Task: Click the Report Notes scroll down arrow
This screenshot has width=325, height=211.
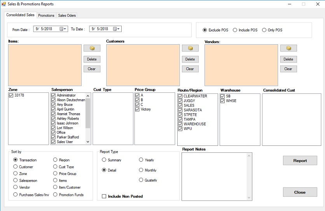Action: pyautogui.click(x=249, y=198)
